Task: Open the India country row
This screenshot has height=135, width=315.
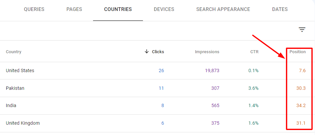Action: click(11, 105)
